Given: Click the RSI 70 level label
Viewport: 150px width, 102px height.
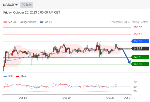Looking at the screenshot, I should coord(135,82).
